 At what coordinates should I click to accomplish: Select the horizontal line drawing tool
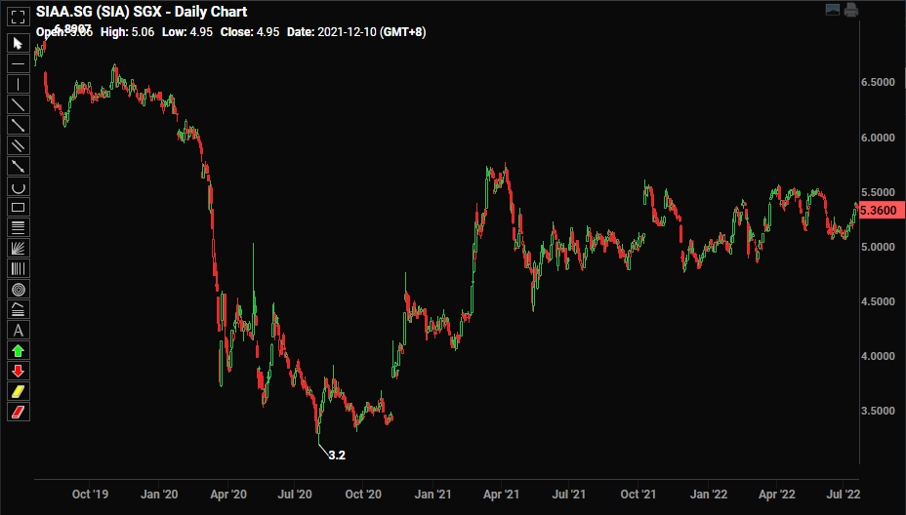18,63
